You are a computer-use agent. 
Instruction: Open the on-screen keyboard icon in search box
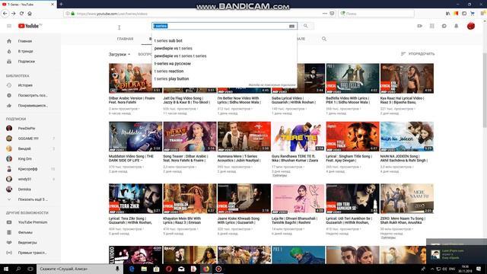pyautogui.click(x=291, y=27)
